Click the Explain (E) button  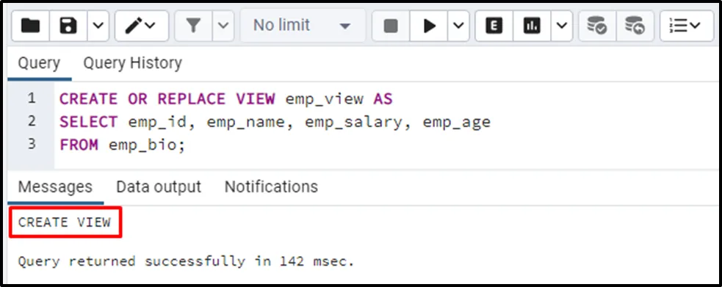494,26
